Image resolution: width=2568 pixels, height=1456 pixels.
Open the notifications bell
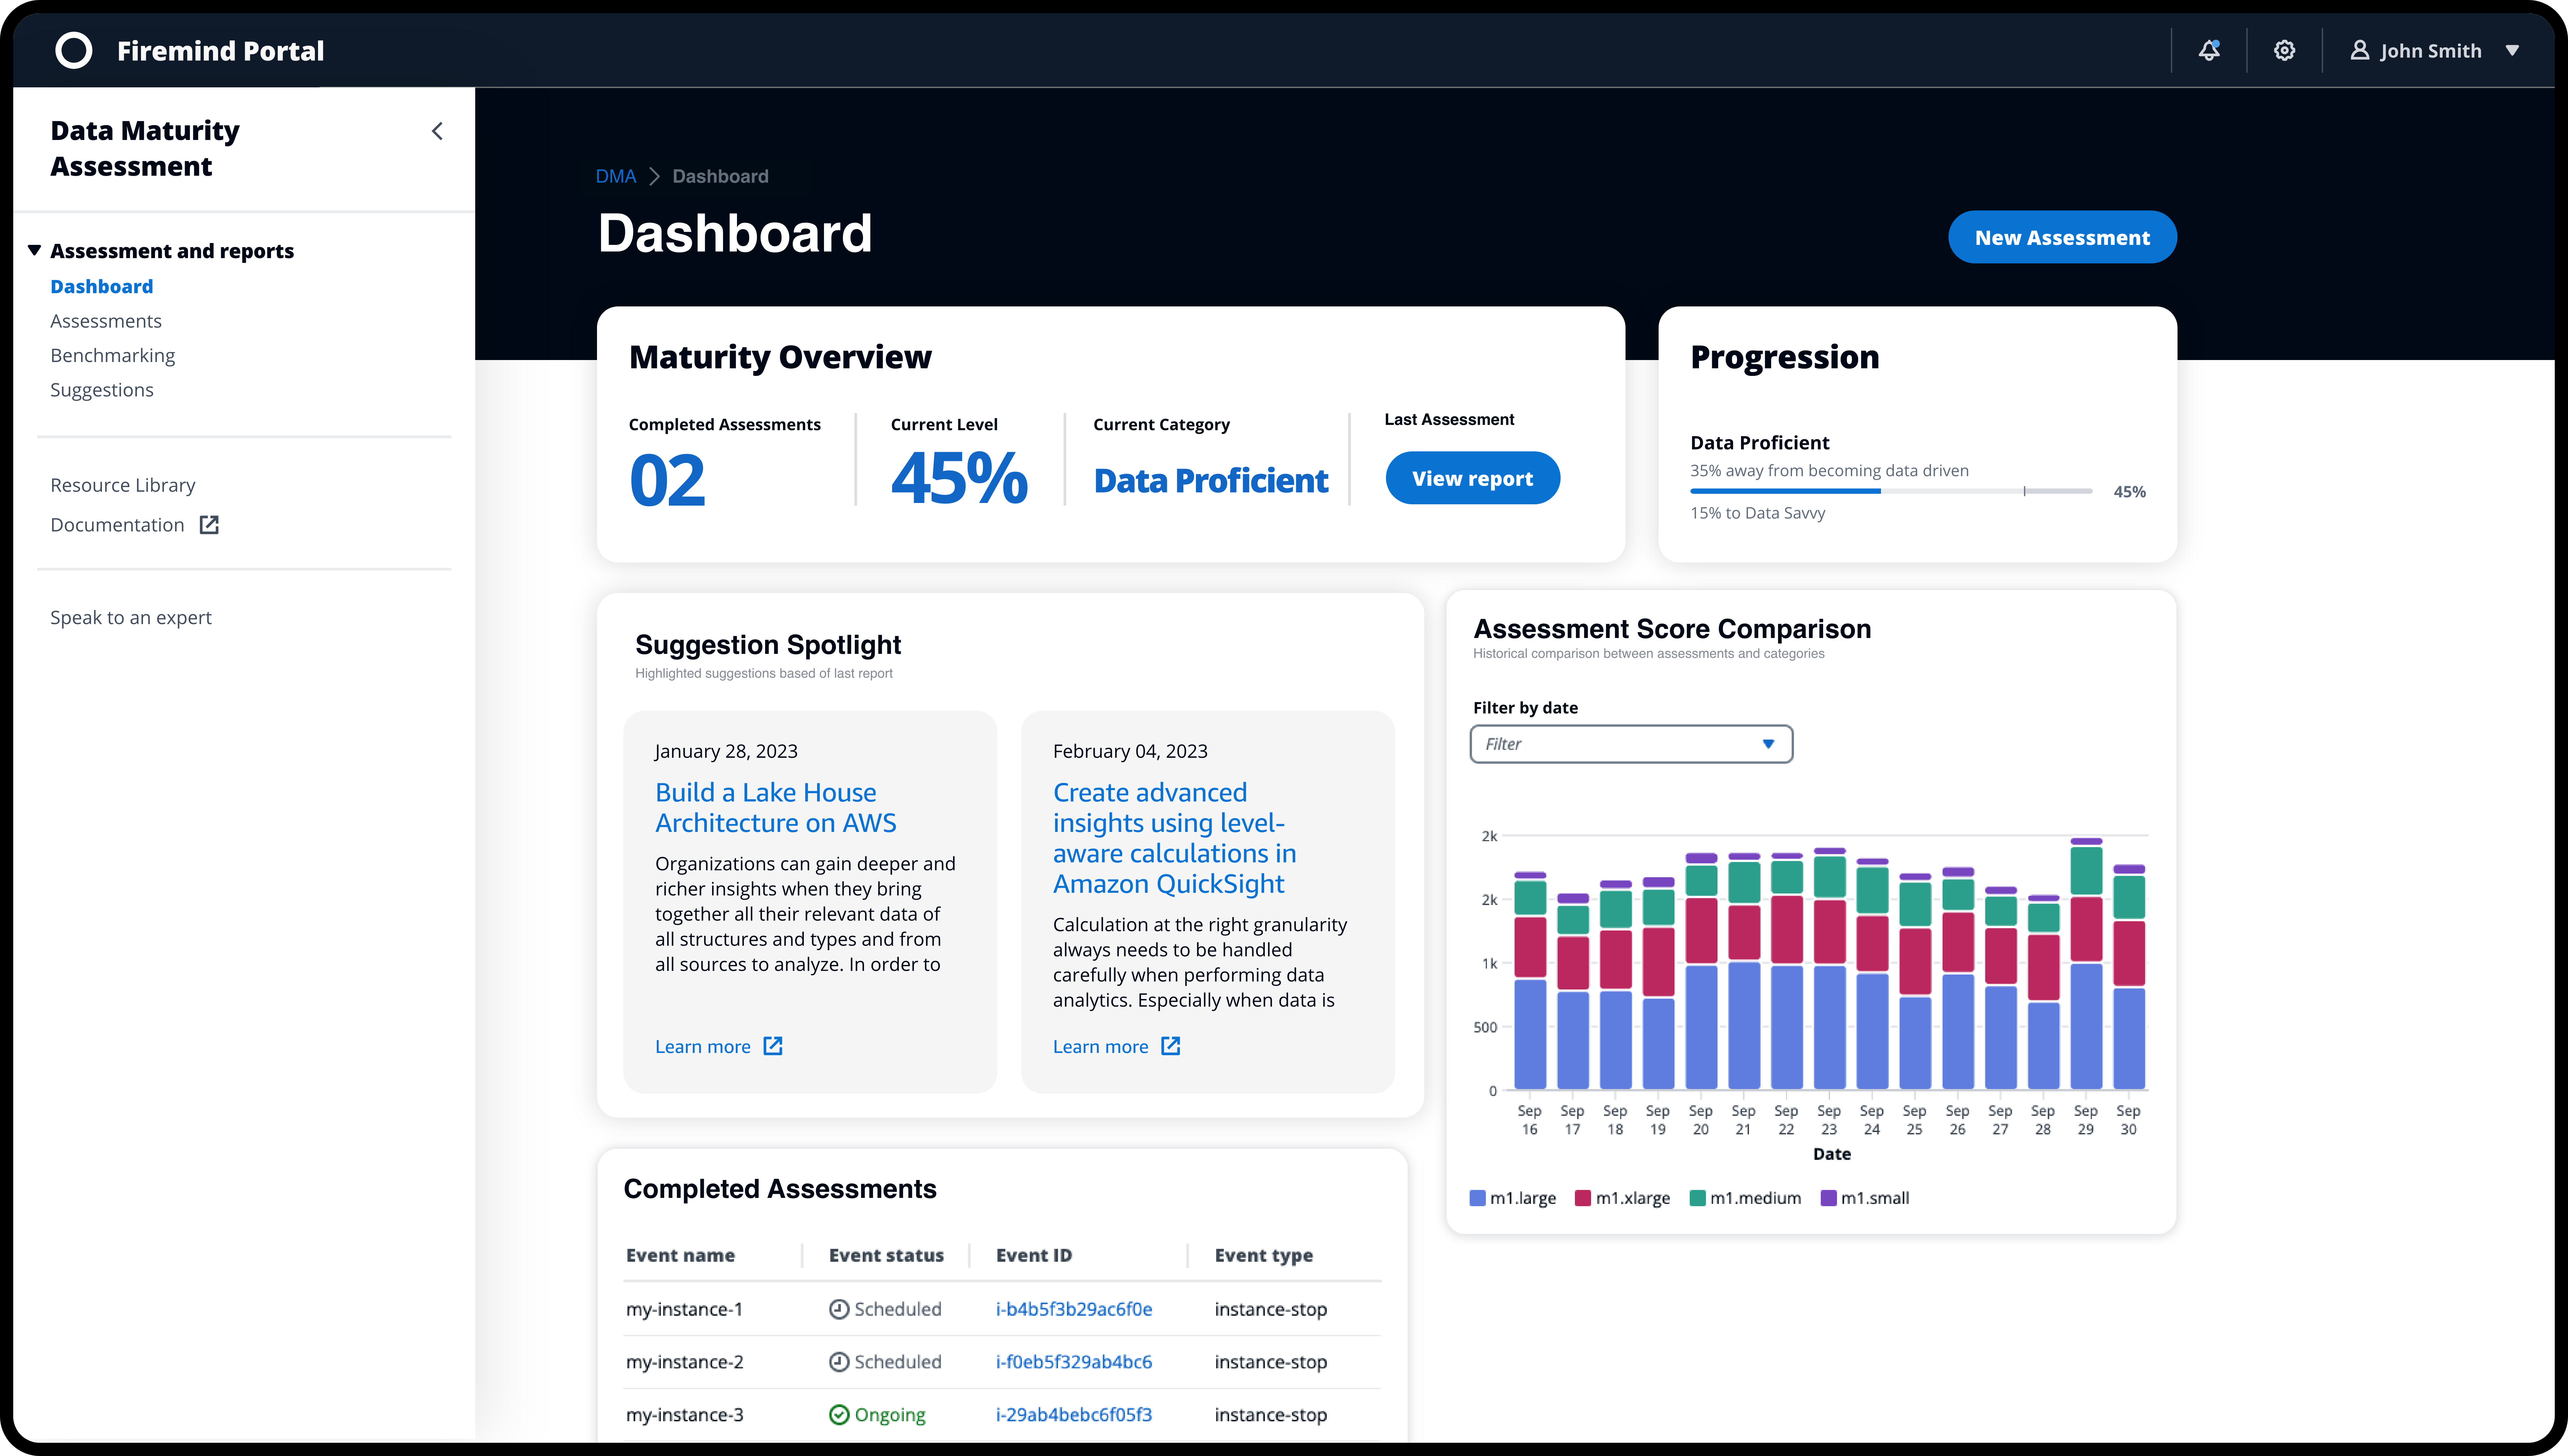(2209, 50)
